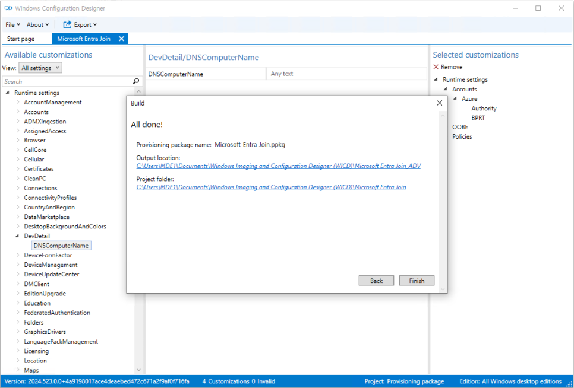The width and height of the screenshot is (574, 388).
Task: Select EditionUpgrade tree item
Action: click(x=45, y=294)
